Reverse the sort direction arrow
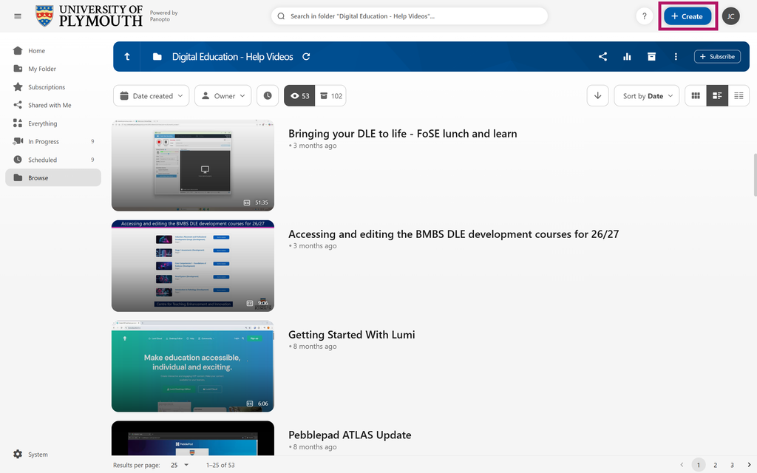757x473 pixels. (x=597, y=95)
